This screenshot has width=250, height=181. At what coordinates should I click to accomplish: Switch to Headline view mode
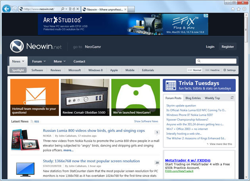tap(212, 70)
